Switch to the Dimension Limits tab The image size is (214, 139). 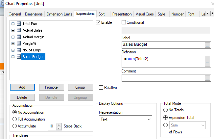[59, 14]
